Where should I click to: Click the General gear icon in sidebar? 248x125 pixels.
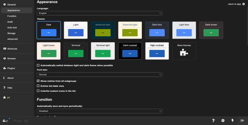point(4,5)
